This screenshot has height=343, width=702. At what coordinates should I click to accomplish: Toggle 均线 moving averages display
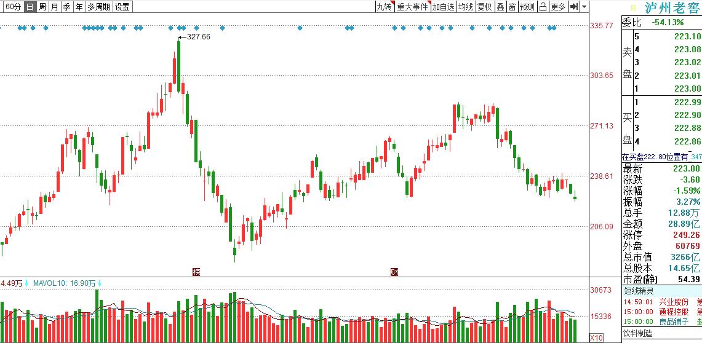466,7
